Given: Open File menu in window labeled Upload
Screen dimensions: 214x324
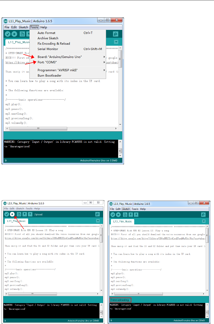Looking at the screenshot, I should click(6, 209).
